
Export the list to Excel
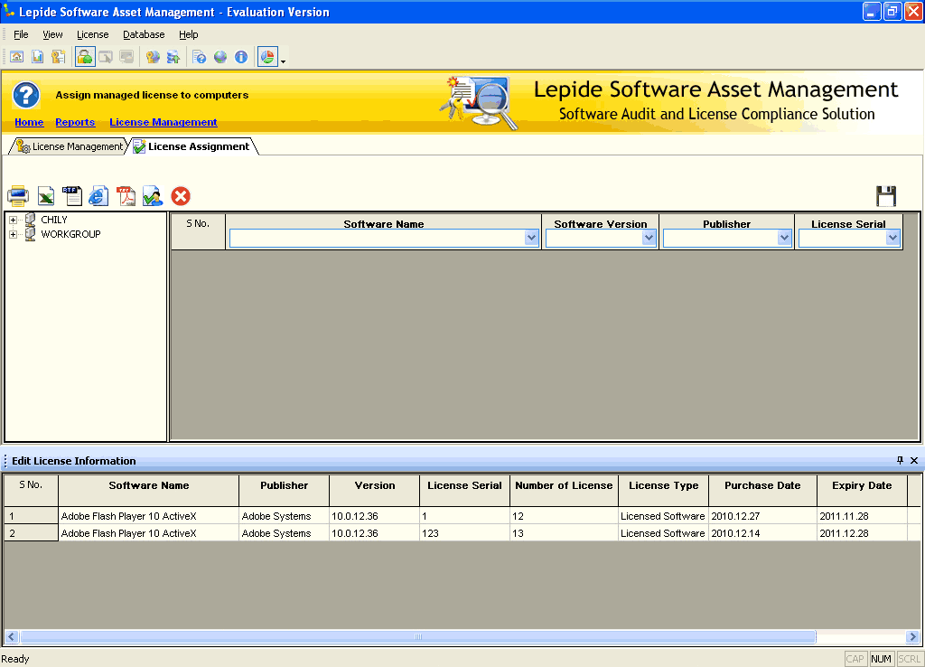[x=46, y=195]
